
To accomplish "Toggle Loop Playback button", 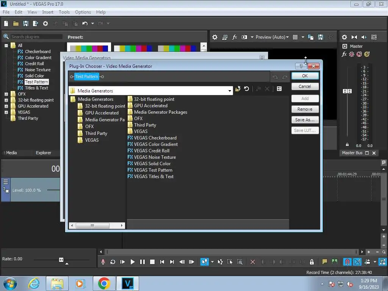I will pyautogui.click(x=113, y=262).
